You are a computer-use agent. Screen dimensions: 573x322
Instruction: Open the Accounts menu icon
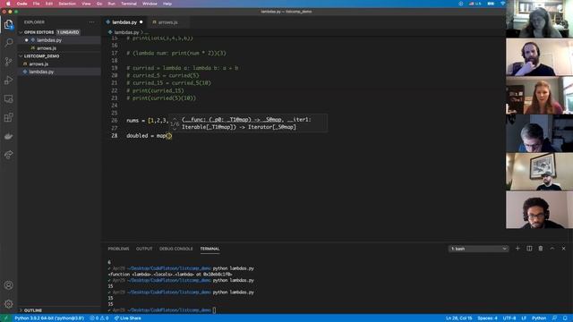(x=8, y=285)
